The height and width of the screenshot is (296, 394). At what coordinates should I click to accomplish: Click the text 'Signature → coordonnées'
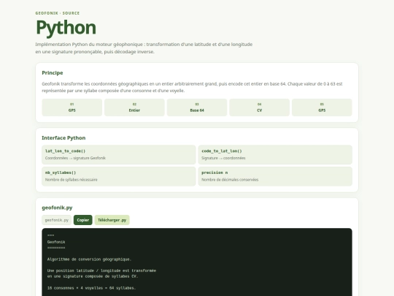coord(223,158)
